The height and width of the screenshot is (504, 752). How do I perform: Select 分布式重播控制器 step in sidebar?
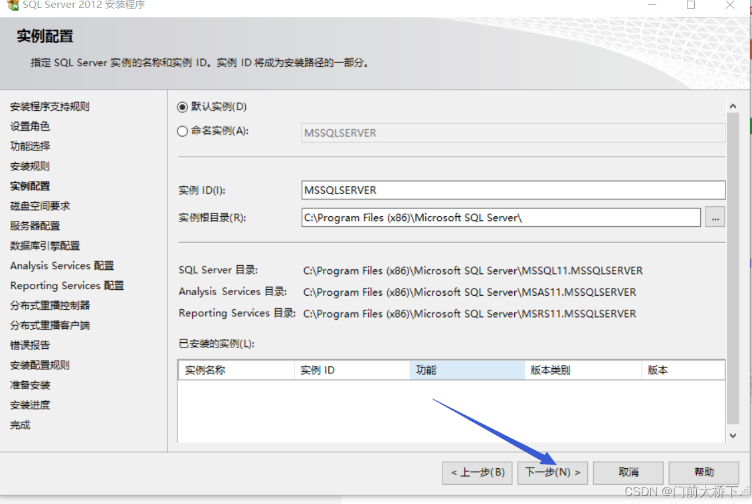(50, 306)
